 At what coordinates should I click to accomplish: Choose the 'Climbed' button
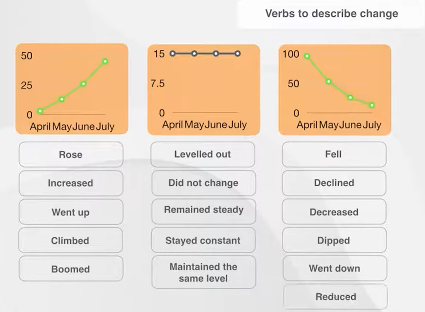[x=71, y=241]
